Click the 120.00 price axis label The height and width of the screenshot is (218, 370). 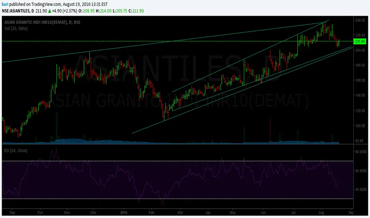click(x=360, y=111)
